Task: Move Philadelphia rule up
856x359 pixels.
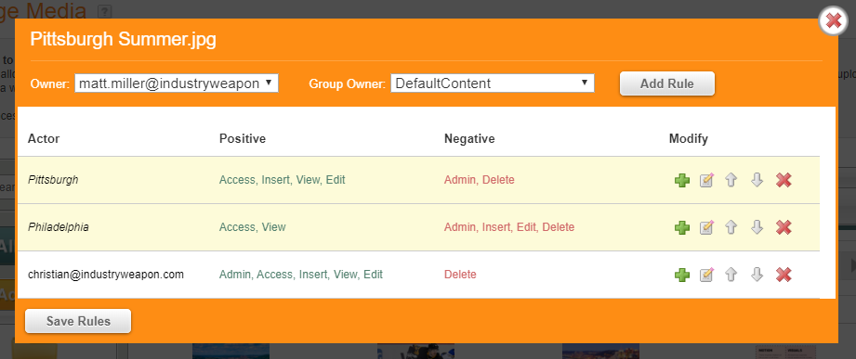Action: tap(731, 227)
